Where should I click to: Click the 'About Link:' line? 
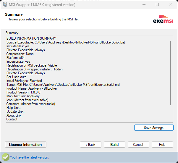14,115
